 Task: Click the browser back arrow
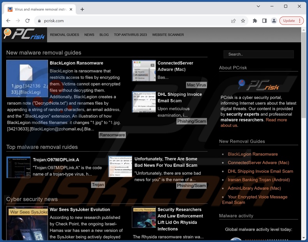8,21
